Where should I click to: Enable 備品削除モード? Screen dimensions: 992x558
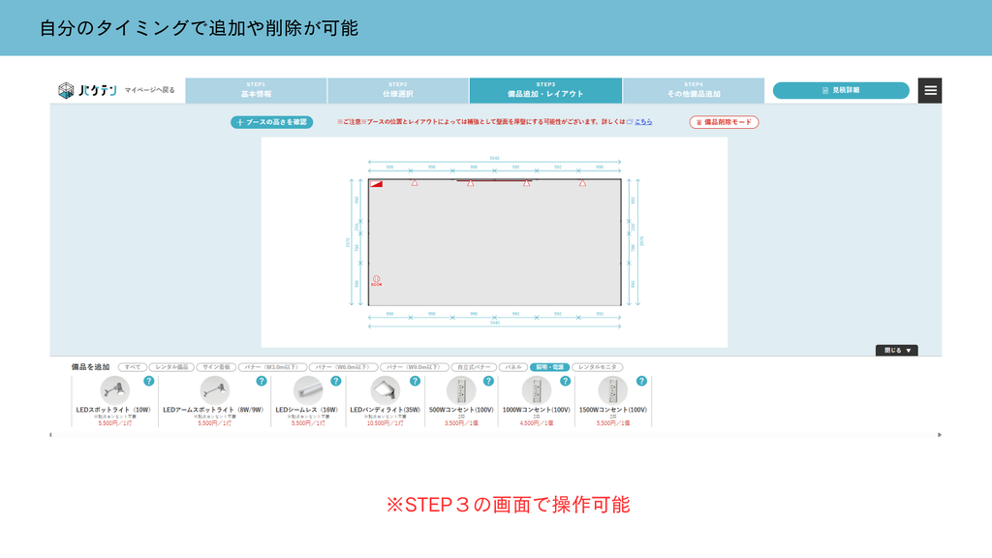point(724,122)
